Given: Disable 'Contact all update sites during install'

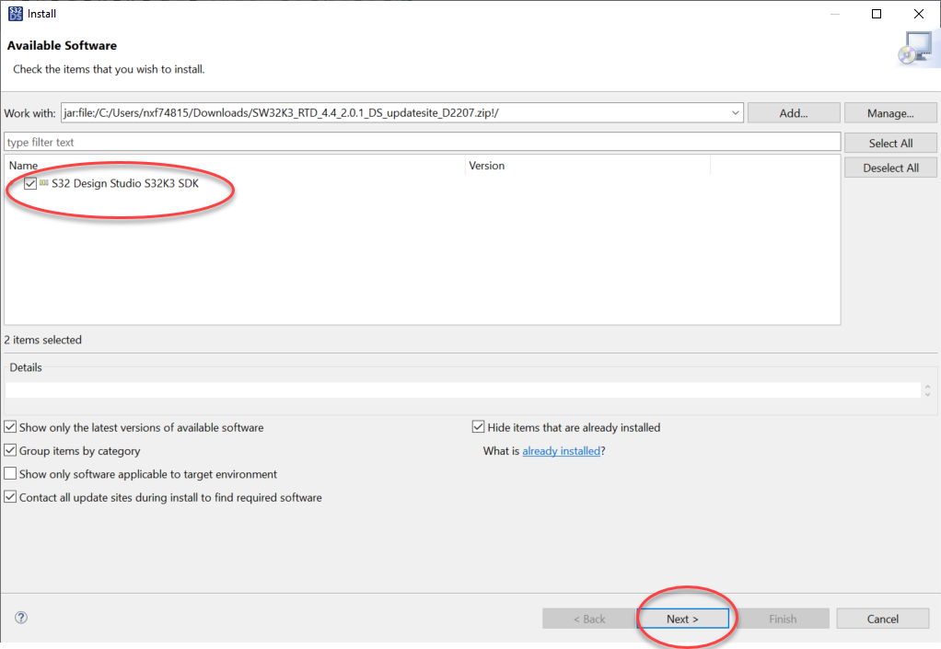Looking at the screenshot, I should coord(9,497).
